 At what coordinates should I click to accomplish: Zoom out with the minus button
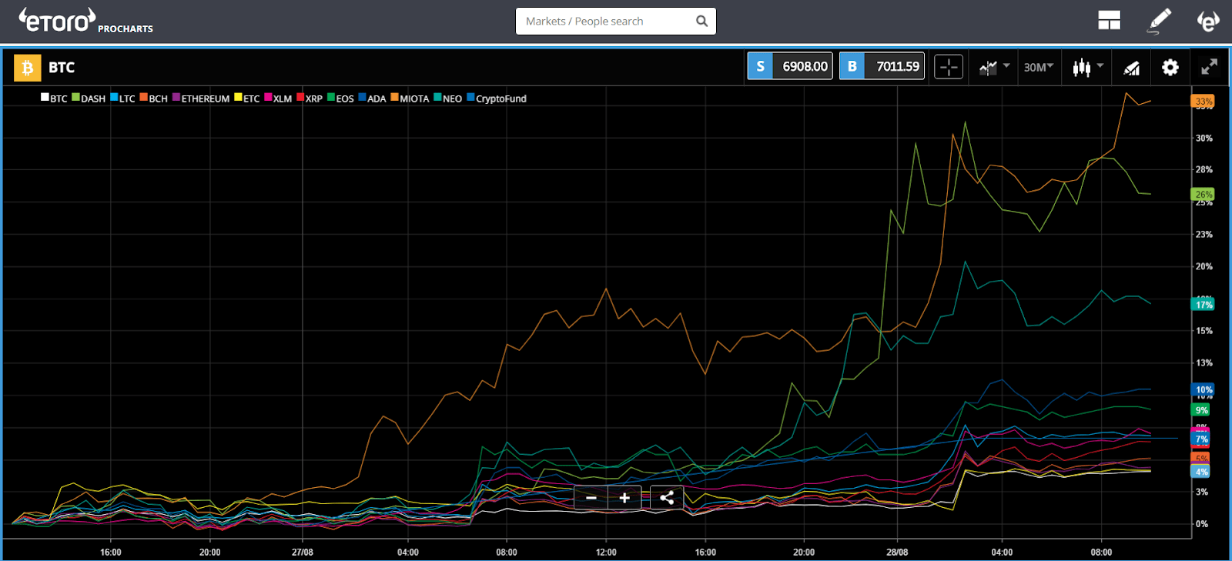[x=591, y=498]
